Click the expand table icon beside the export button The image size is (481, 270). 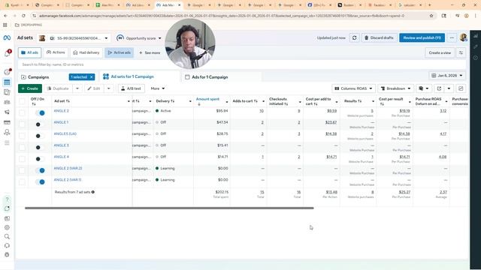[x=461, y=88]
